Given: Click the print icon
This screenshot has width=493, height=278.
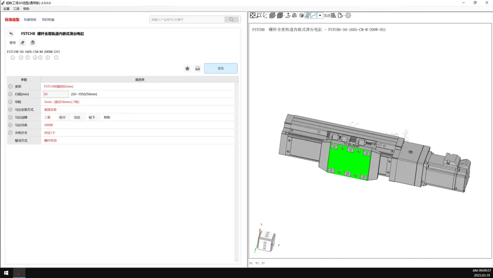Looking at the screenshot, I should tap(198, 68).
